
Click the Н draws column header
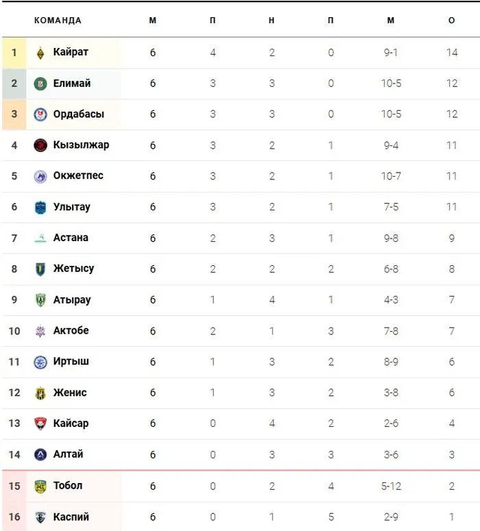272,21
